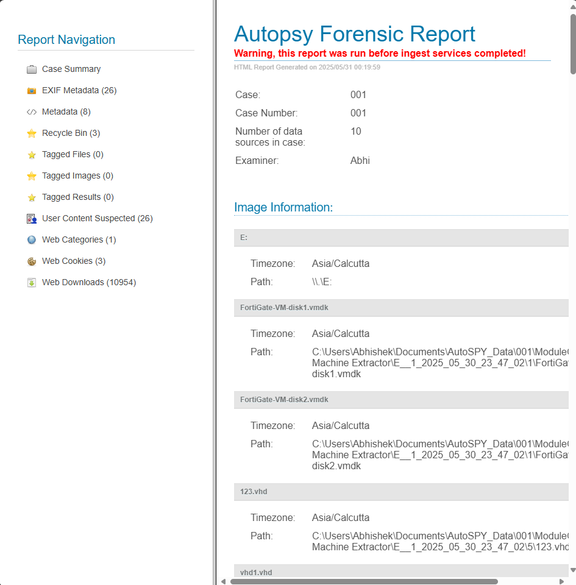Click the horizontal scrollbar thumb at bottom
This screenshot has height=585, width=576.
[364, 581]
